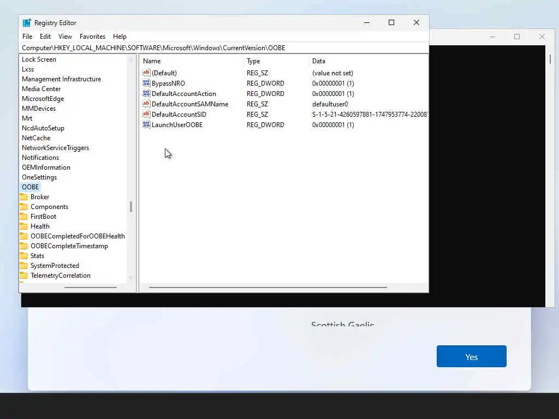Select the OEMInformation key
Screen dimensions: 559x419
(x=46, y=167)
